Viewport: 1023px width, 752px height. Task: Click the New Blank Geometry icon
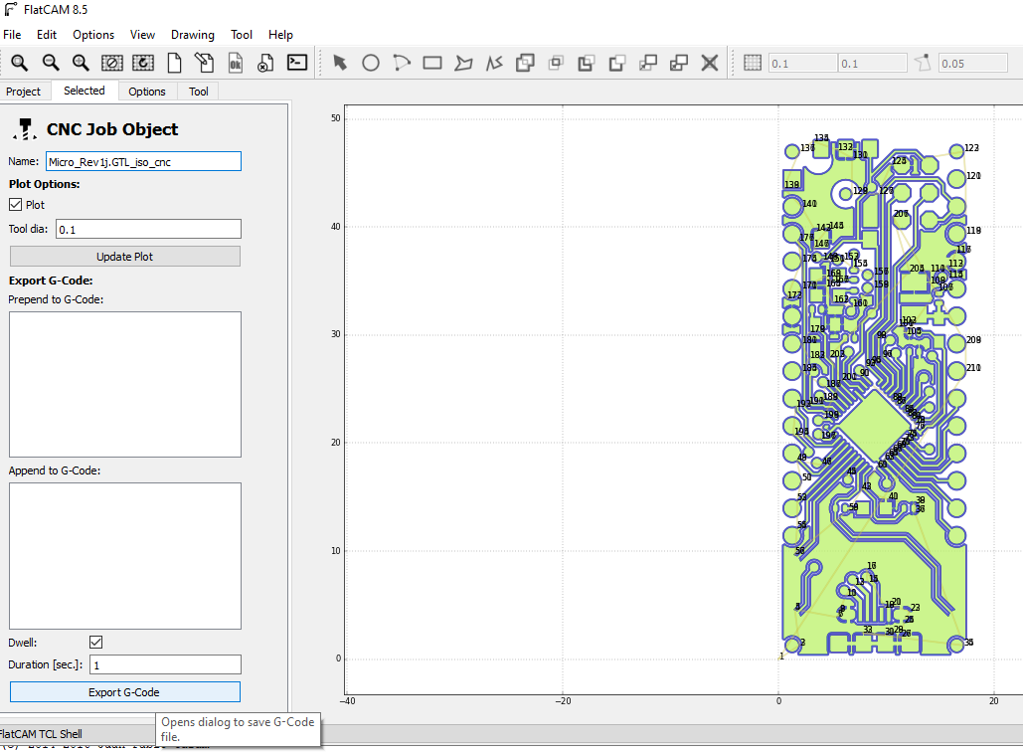coord(174,63)
